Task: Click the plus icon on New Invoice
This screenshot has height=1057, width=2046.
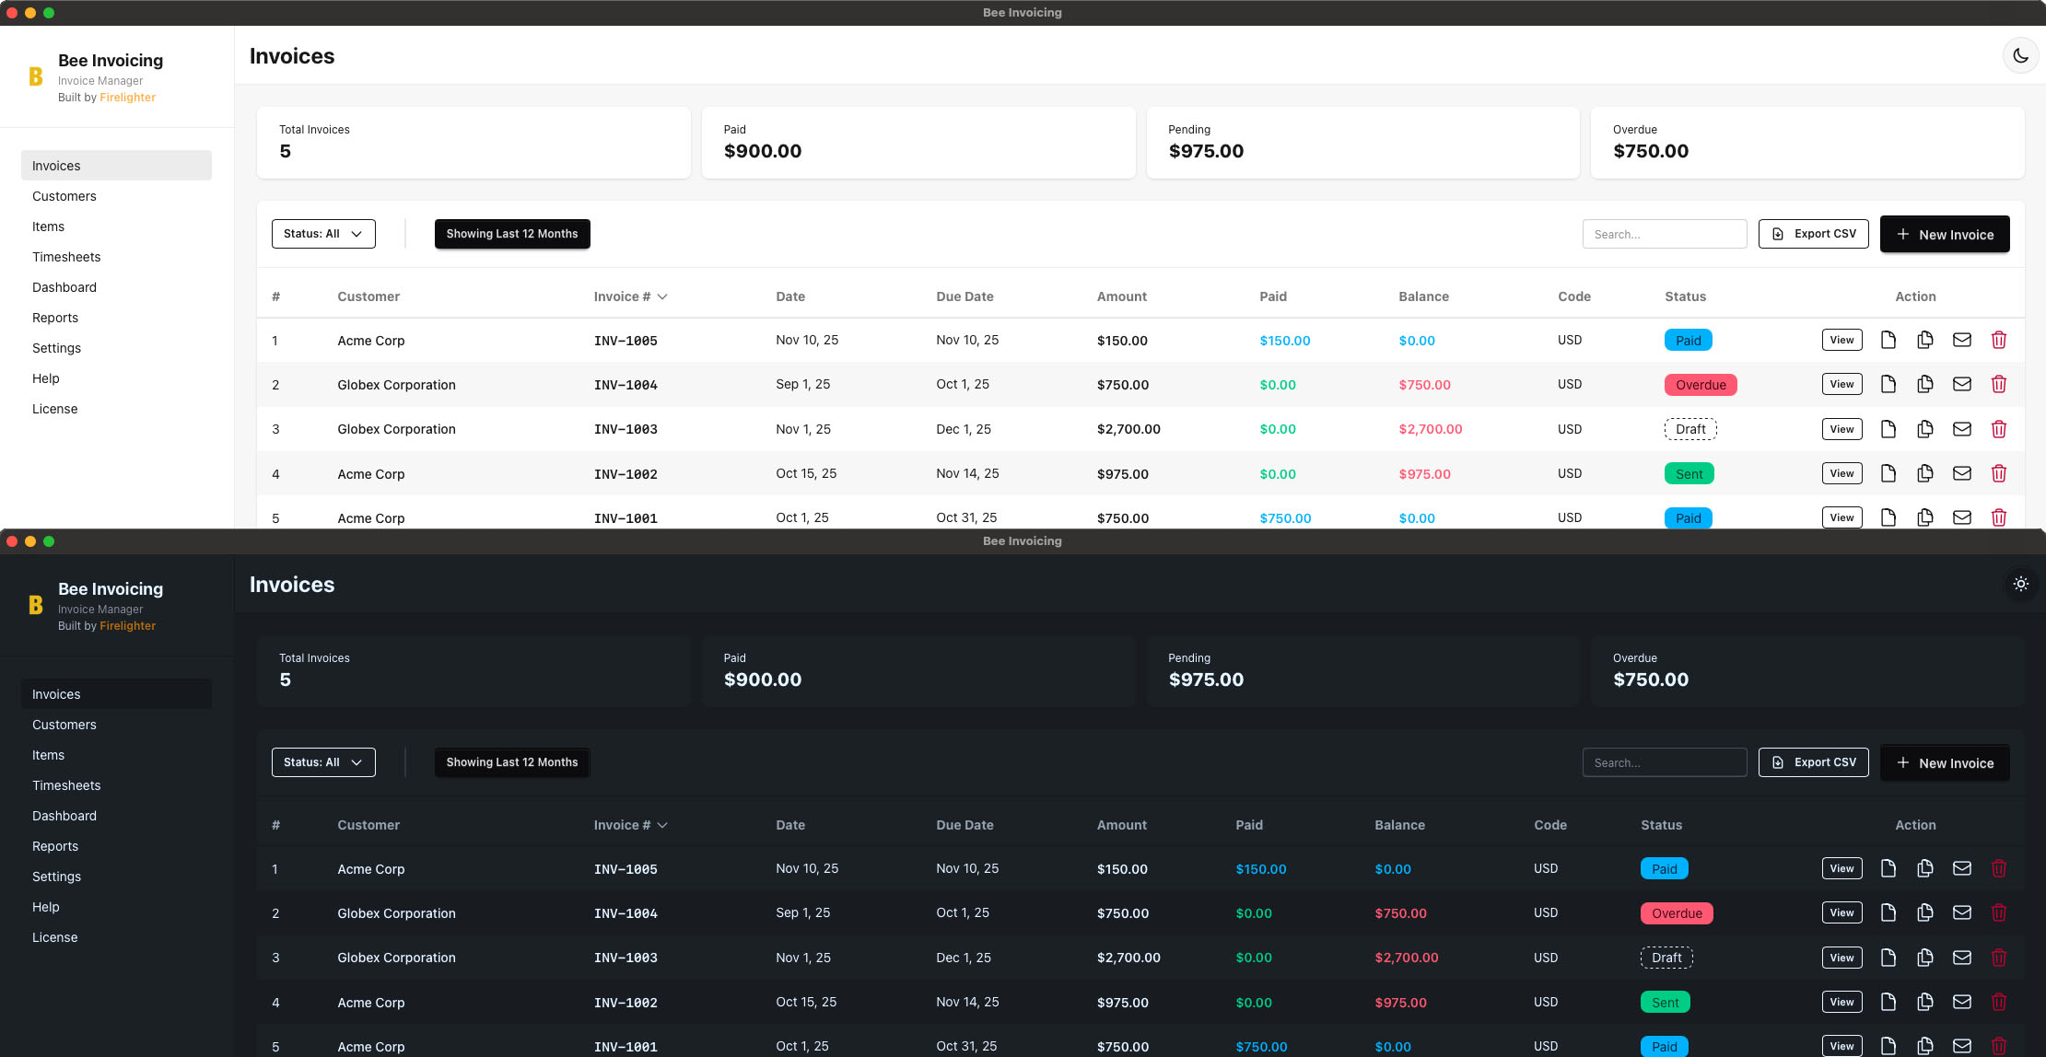Action: 1903,234
